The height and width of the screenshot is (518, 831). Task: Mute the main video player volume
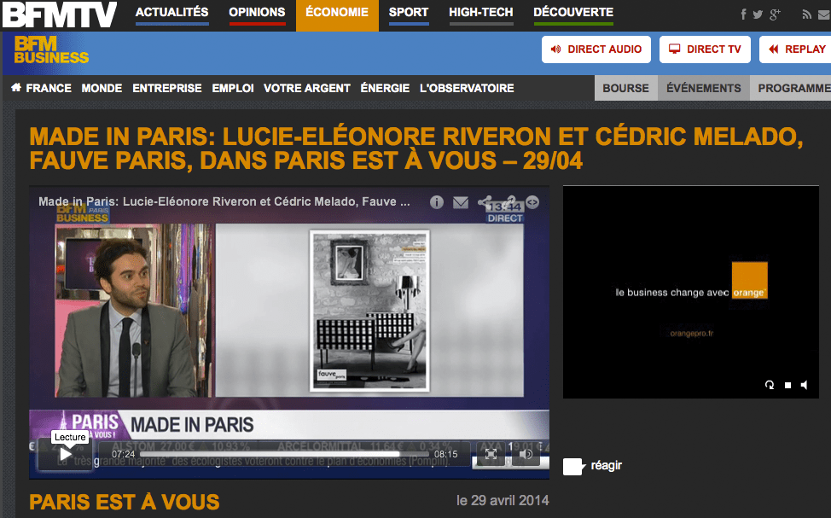coord(526,455)
